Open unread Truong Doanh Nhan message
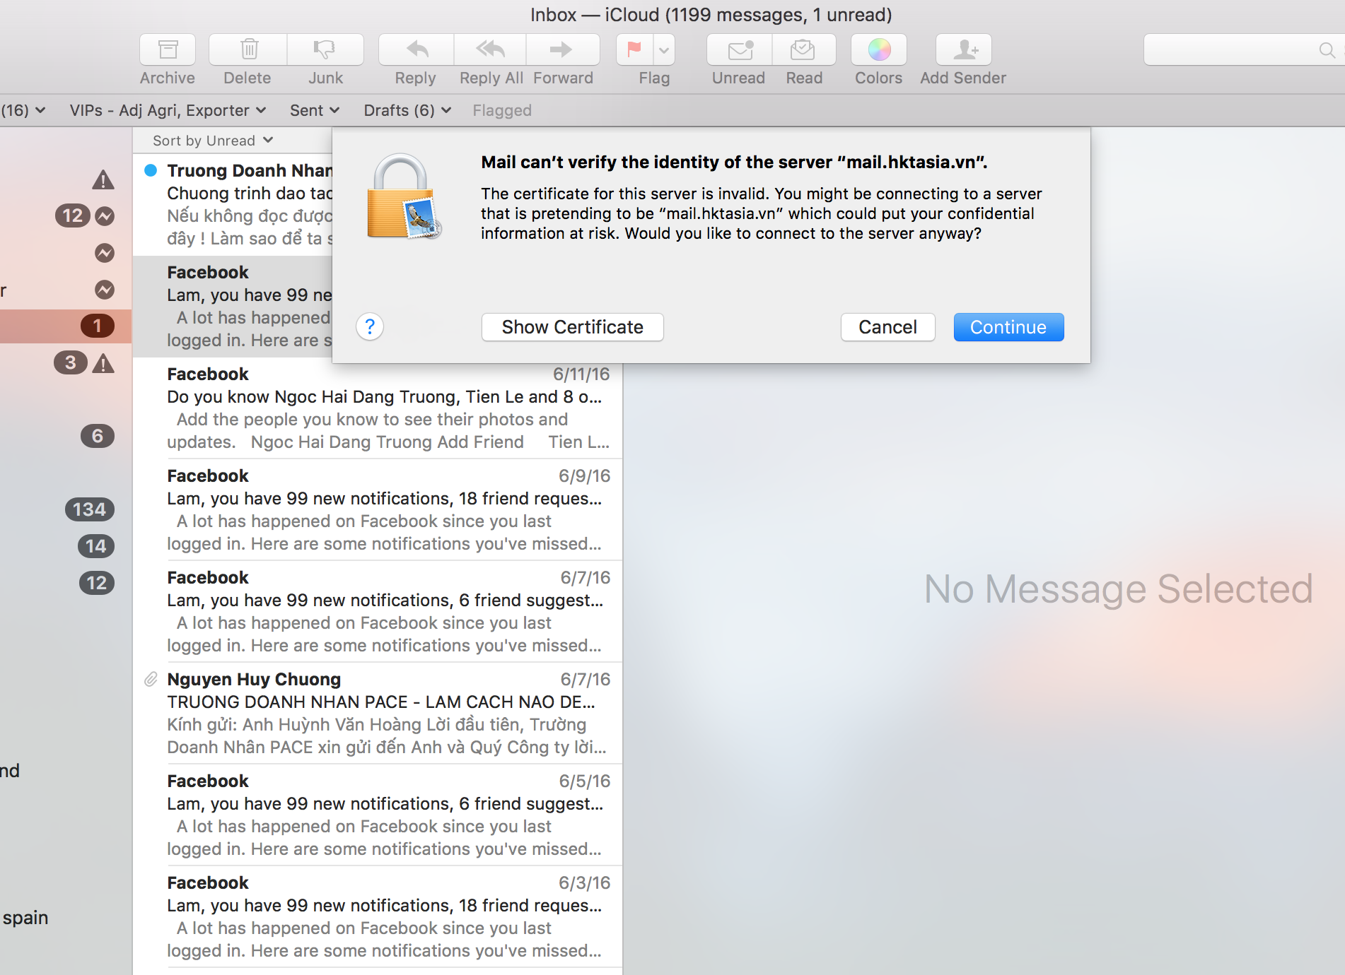 click(x=233, y=205)
